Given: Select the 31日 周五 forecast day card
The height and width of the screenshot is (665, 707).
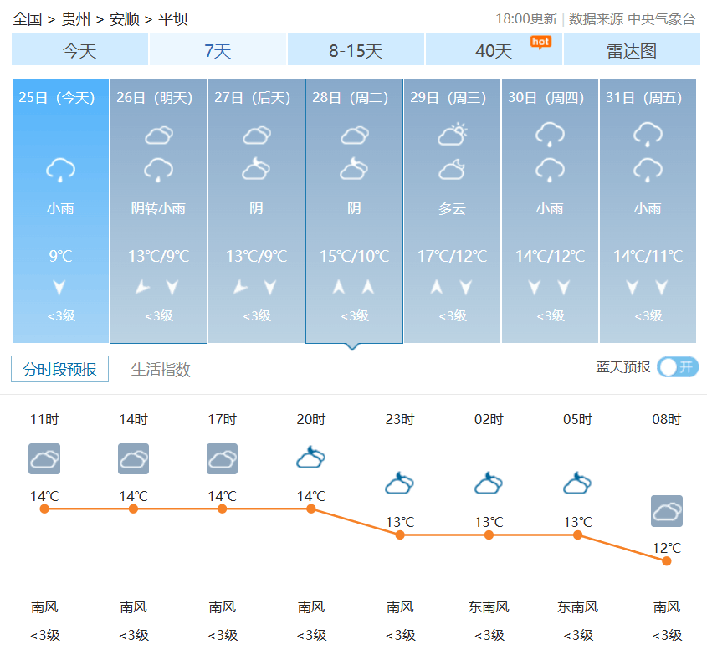Looking at the screenshot, I should click(x=648, y=211).
